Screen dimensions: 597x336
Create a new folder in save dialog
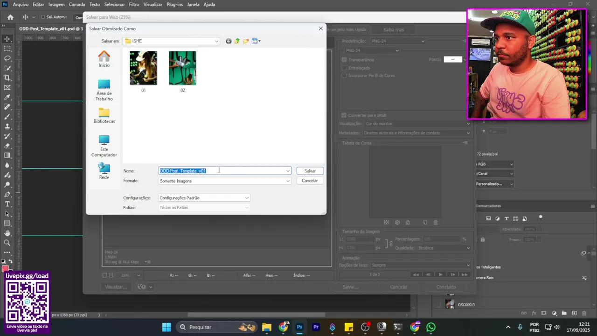click(246, 41)
